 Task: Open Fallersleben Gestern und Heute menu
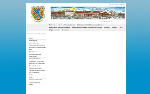tap(59, 27)
